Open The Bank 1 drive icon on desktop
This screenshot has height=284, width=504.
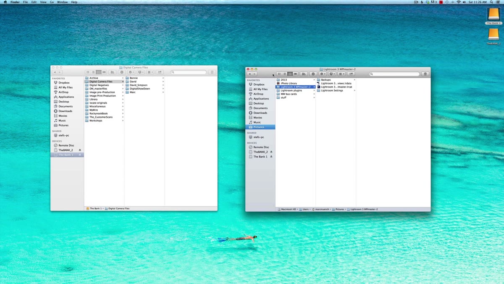(x=493, y=14)
